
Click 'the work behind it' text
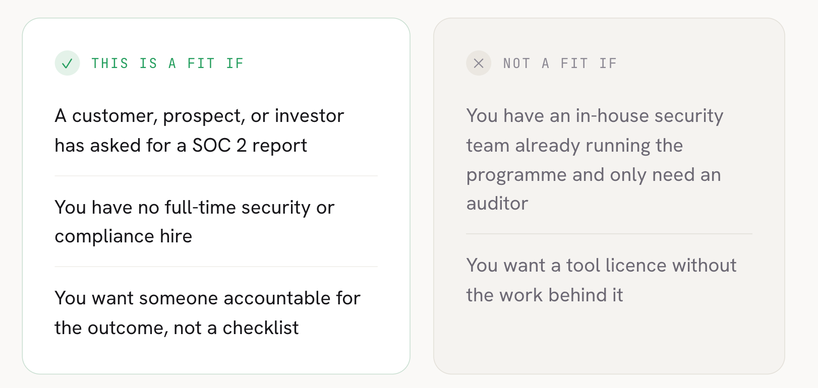click(x=545, y=295)
